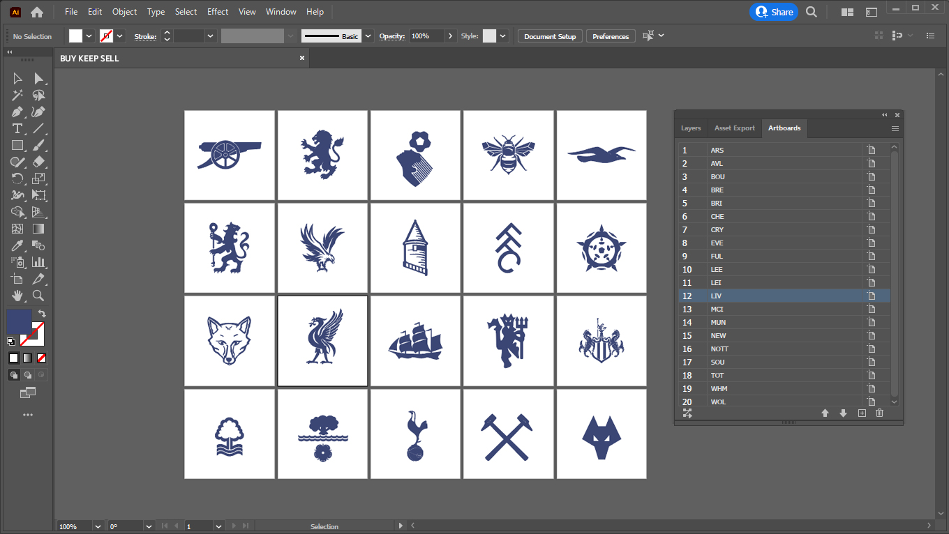
Task: Delete artboard using the trash icon
Action: pyautogui.click(x=879, y=413)
